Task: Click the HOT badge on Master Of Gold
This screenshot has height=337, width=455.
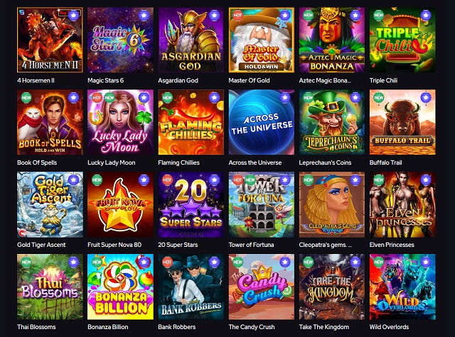Action: pos(237,15)
